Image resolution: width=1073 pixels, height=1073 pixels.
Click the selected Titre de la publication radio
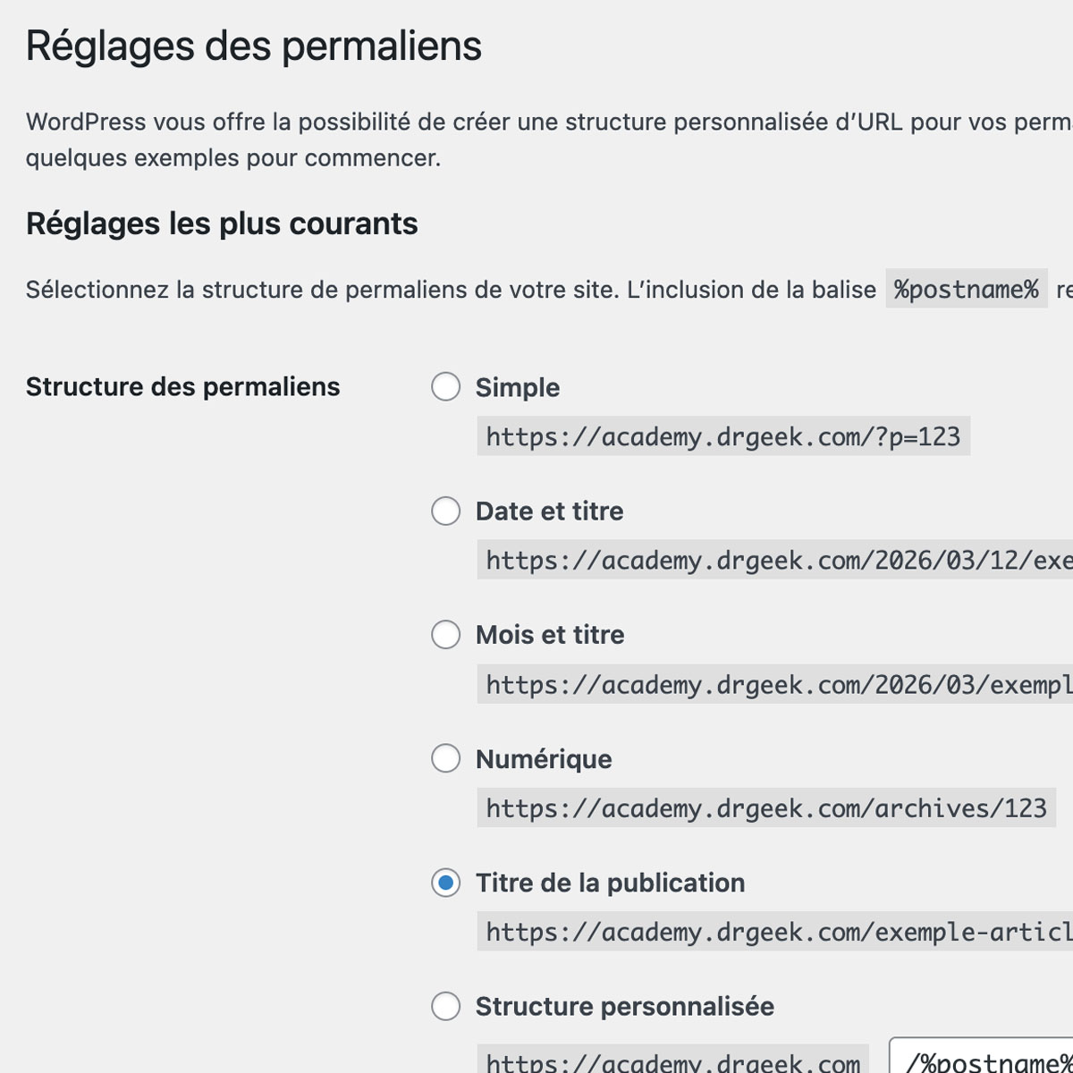coord(445,883)
